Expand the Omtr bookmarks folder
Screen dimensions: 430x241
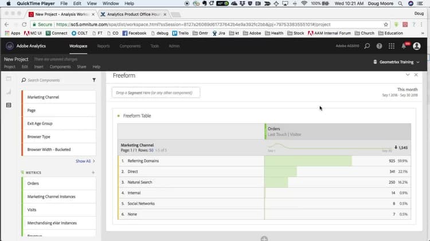pos(200,33)
